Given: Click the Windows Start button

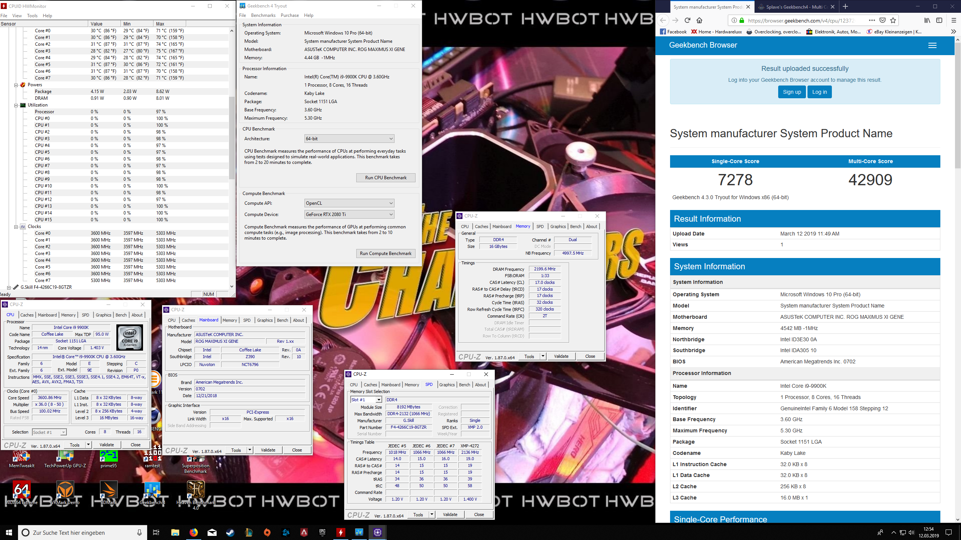Looking at the screenshot, I should click(9, 532).
